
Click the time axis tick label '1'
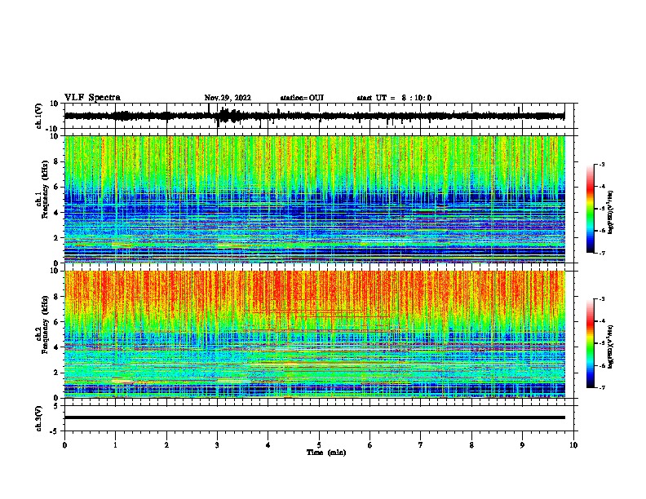[x=115, y=445]
